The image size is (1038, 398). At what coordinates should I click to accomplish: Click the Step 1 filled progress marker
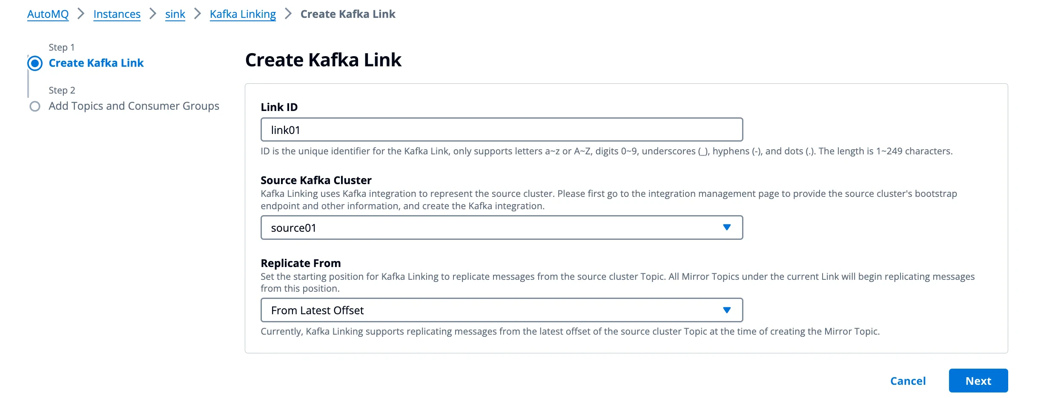[35, 63]
